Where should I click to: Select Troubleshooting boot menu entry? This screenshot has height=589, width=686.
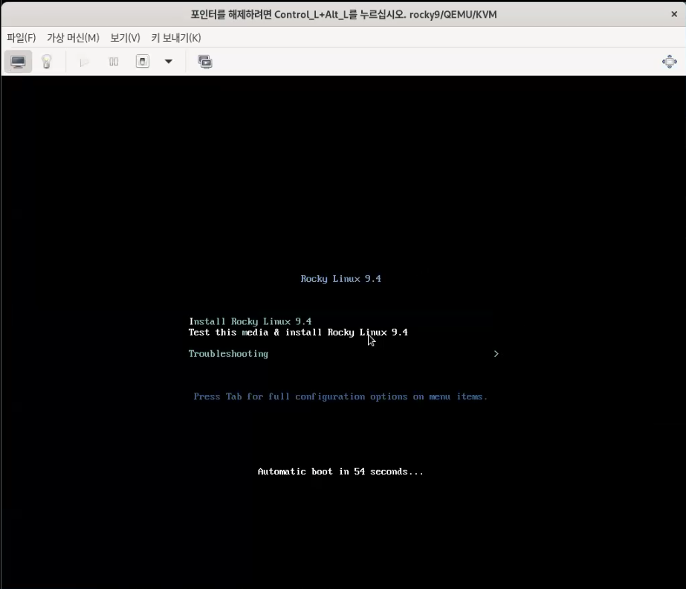[x=228, y=354]
